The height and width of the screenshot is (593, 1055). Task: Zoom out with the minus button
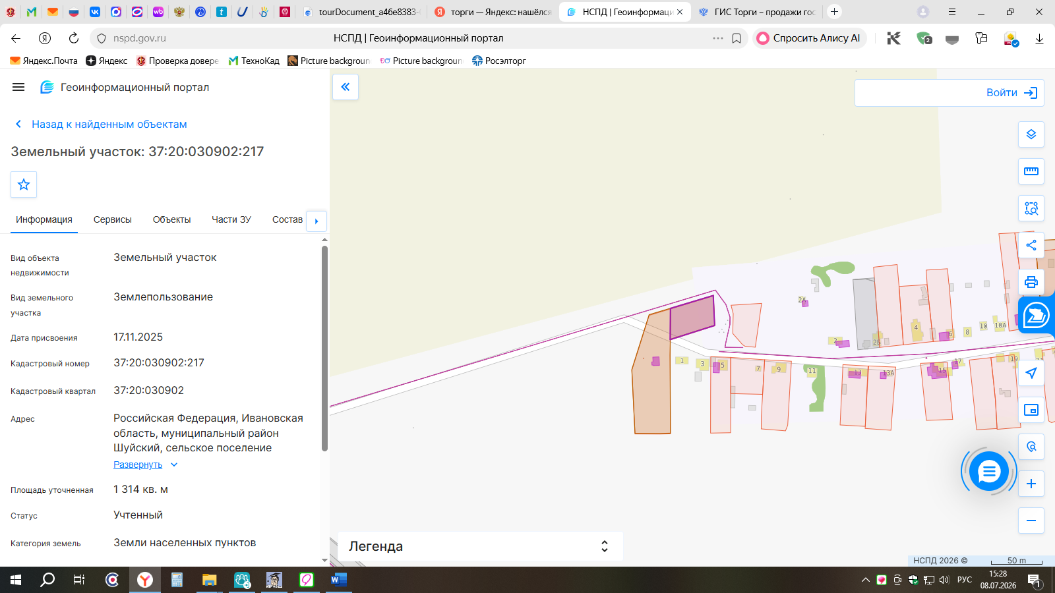1031,521
